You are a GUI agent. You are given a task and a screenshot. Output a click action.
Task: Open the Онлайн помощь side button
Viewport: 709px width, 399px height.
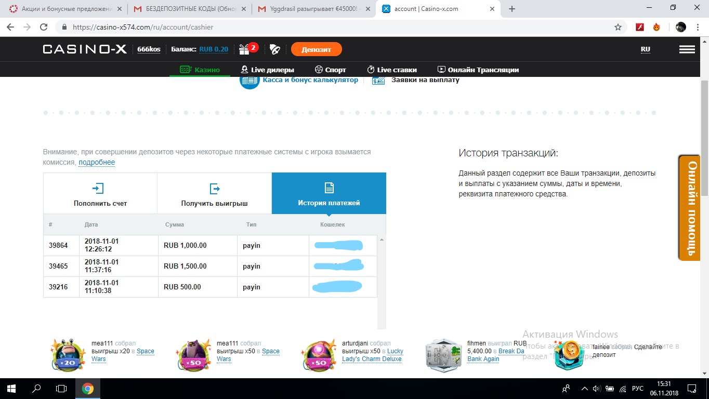[x=689, y=208]
